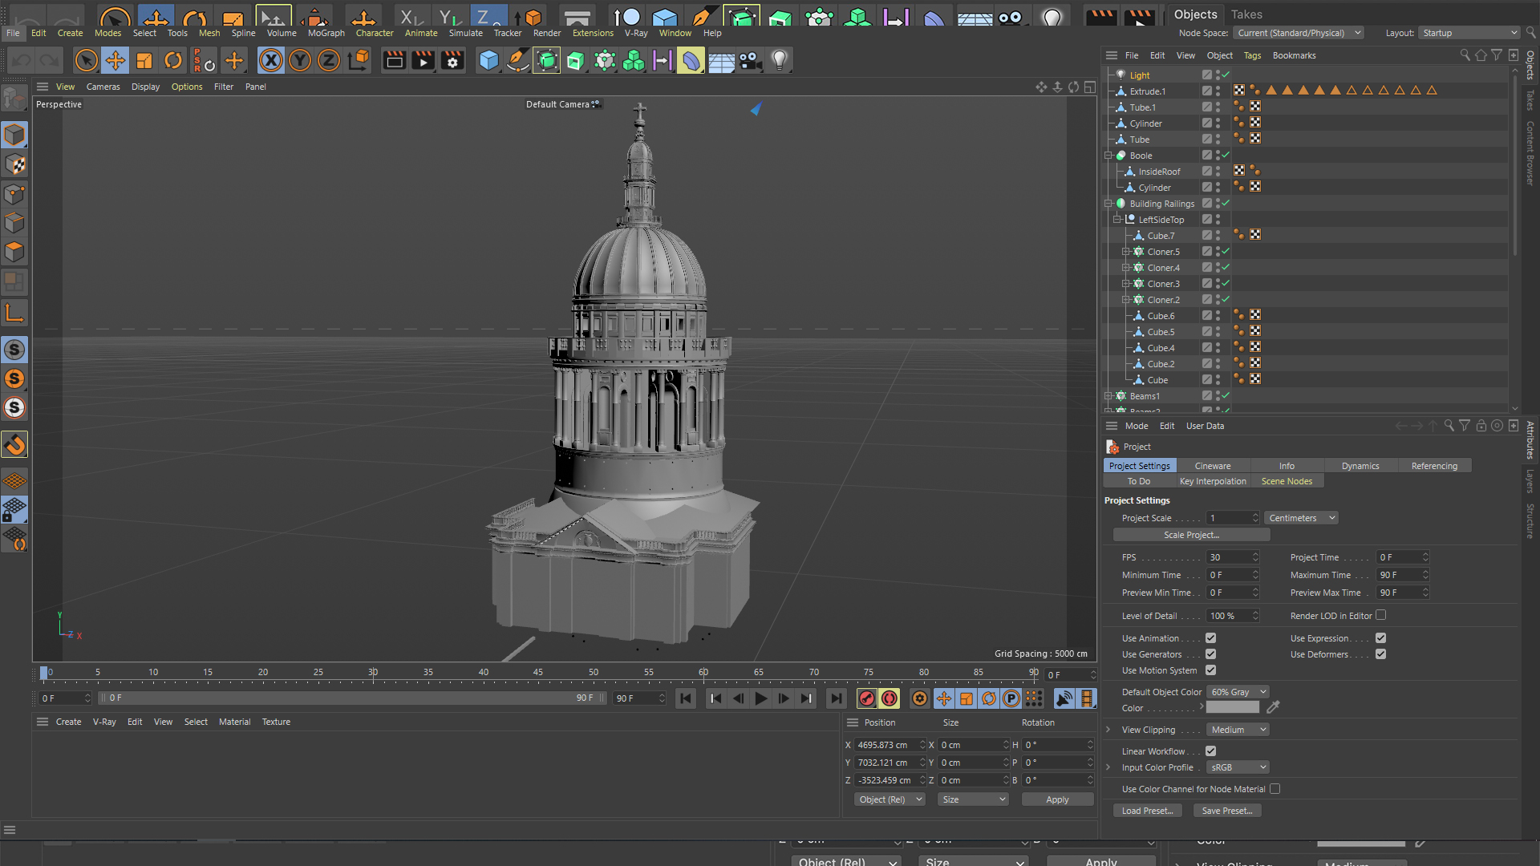Click the Save Preset... button

click(1226, 811)
